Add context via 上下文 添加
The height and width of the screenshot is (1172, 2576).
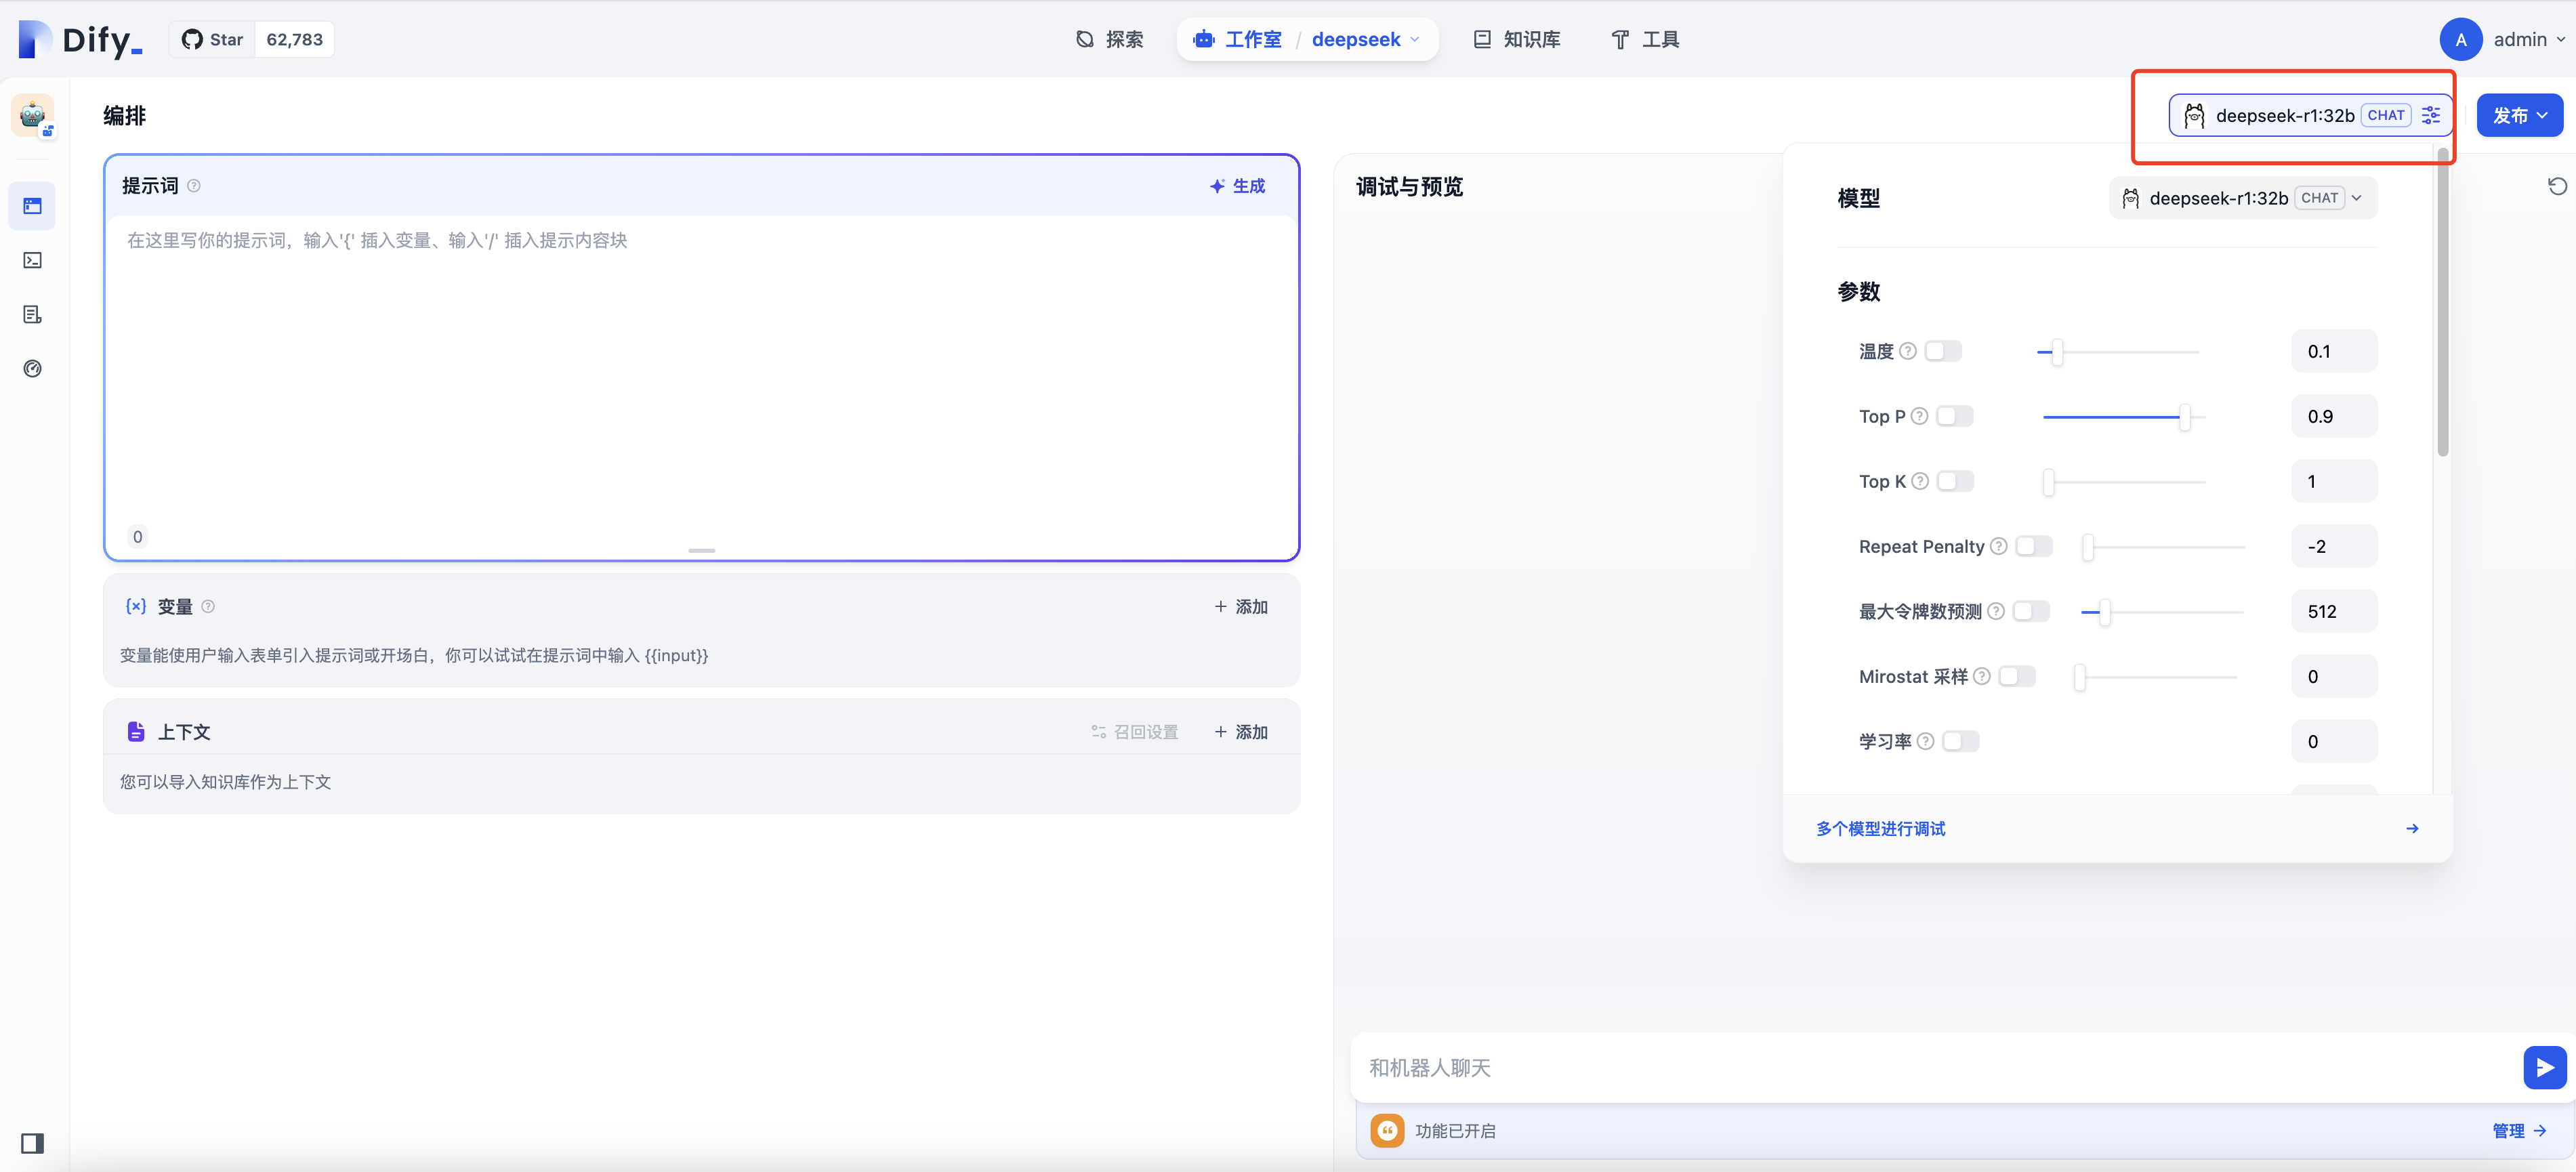[x=1241, y=732]
